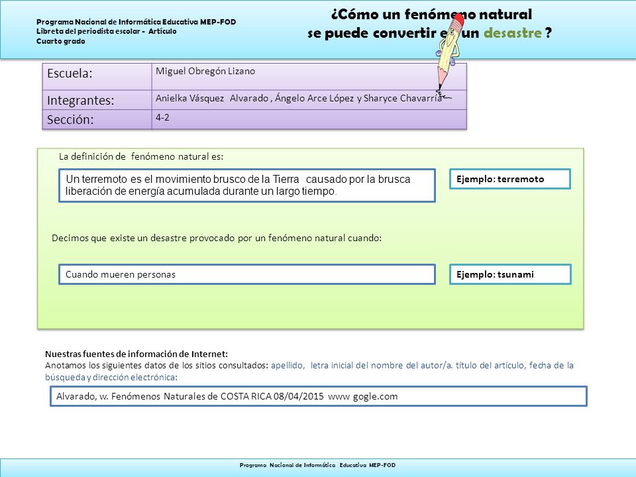
Task: Click the pencil cartoon character image
Action: 449,55
